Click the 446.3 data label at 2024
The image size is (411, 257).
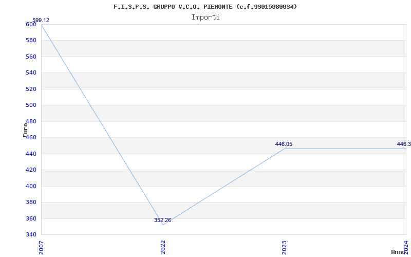tap(404, 144)
